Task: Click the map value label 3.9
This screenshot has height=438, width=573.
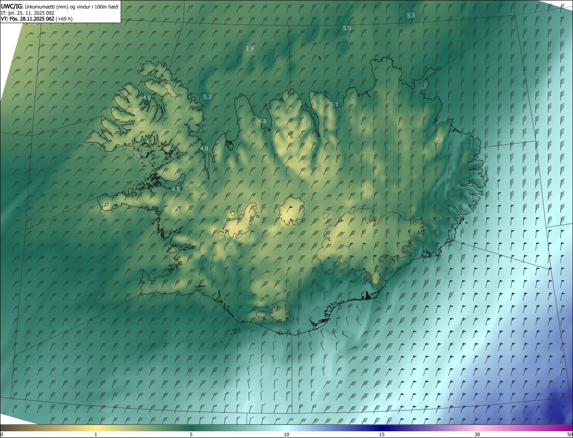Action: 250,48
